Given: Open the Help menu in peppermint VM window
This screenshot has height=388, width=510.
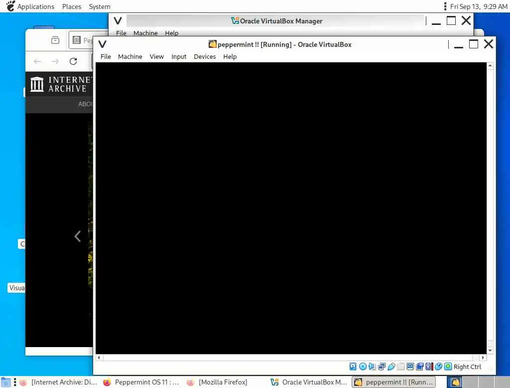Looking at the screenshot, I should 230,57.
